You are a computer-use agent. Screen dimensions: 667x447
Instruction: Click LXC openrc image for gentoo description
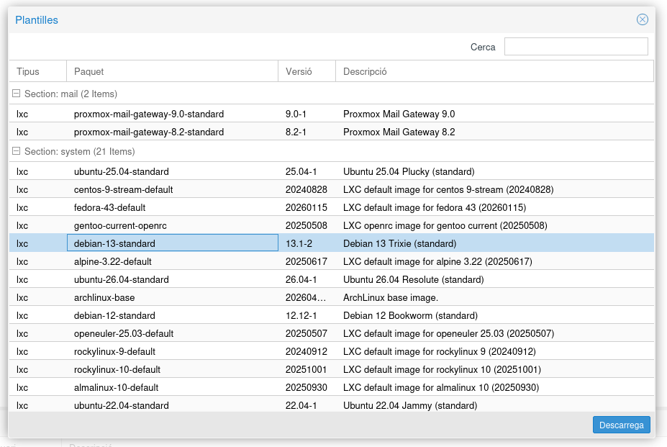pos(445,225)
